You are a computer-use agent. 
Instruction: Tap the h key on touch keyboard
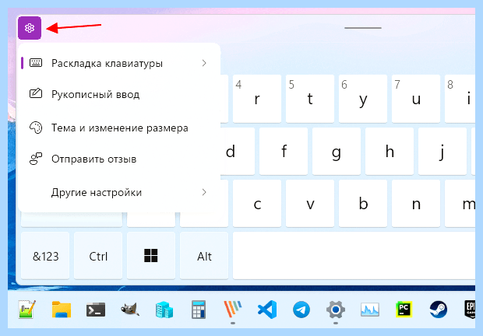[390, 151]
